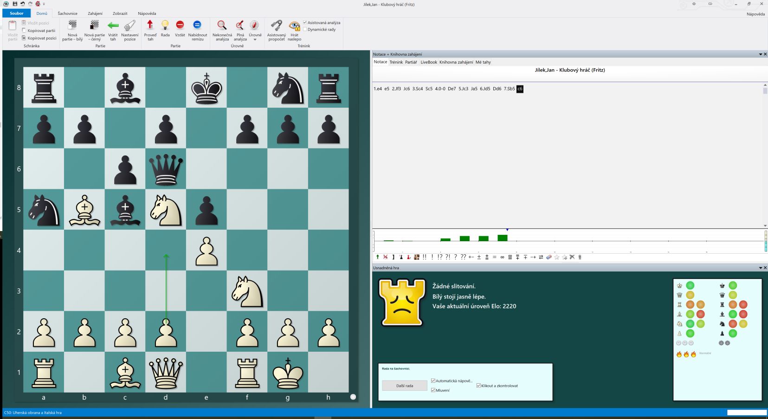Switch to Trénink tab in notation panel

396,62
